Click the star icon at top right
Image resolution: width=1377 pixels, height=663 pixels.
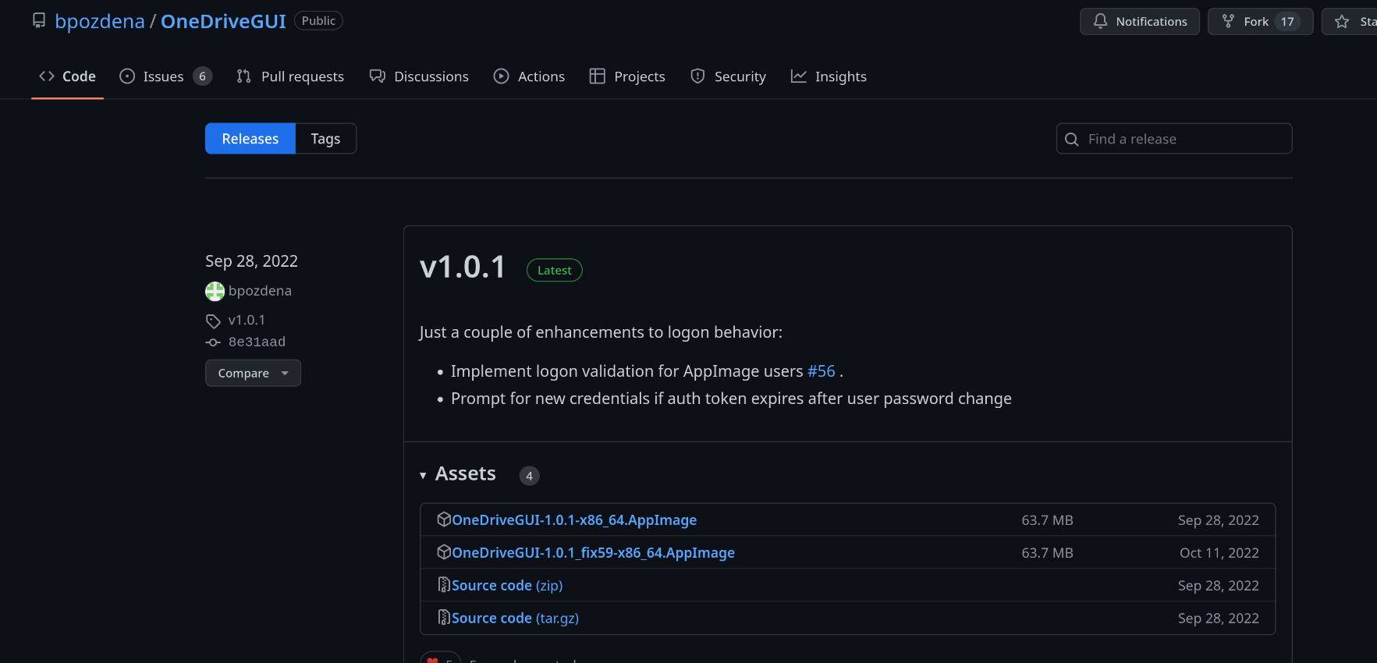click(x=1342, y=22)
